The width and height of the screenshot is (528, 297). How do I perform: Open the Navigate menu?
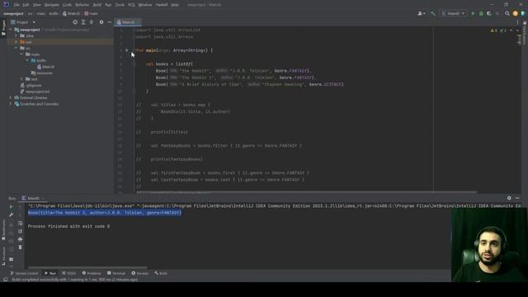coord(51,5)
